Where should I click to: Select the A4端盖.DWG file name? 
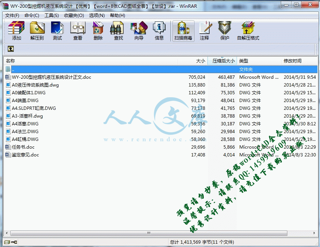click(25, 101)
